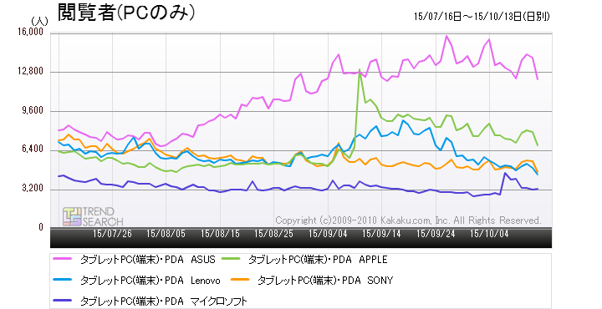
Task: Click the 16,000 y-axis value label
Action: click(x=31, y=33)
